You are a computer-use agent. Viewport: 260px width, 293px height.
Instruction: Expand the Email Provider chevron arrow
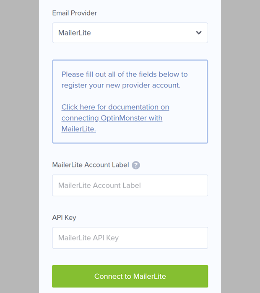(199, 33)
